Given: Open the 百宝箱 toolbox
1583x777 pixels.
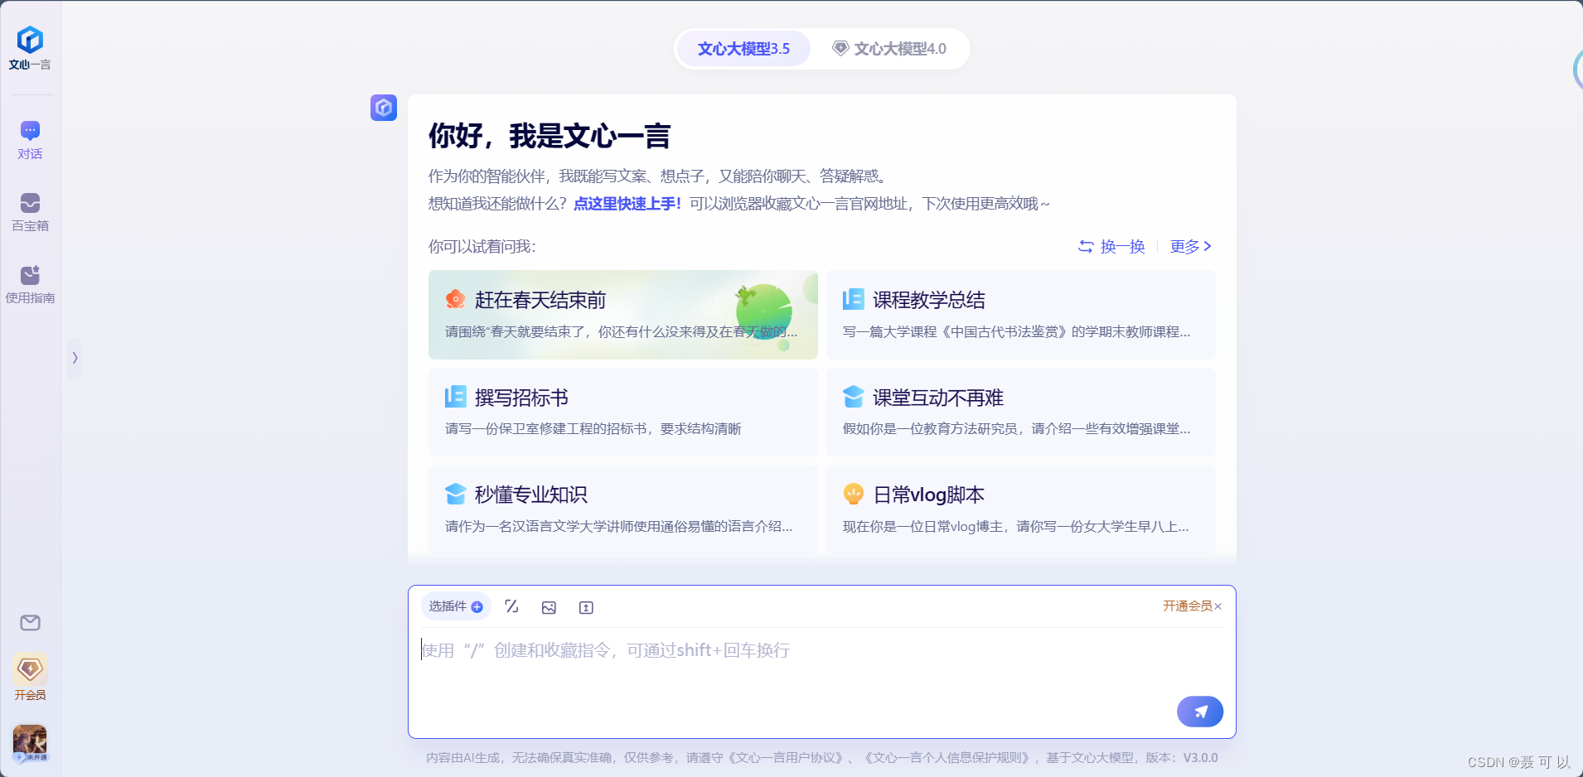Looking at the screenshot, I should (30, 212).
